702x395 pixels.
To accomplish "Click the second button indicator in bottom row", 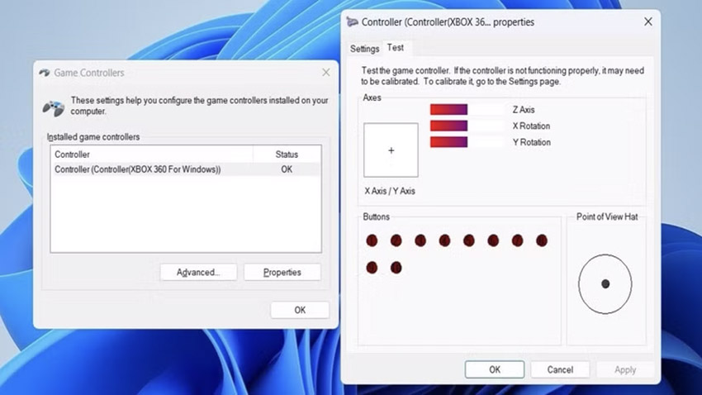I will [x=396, y=267].
